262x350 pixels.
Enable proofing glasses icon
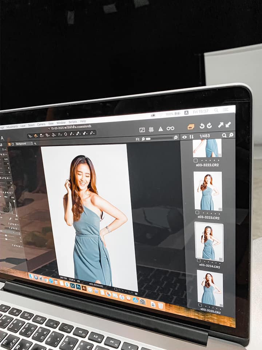pyautogui.click(x=170, y=128)
